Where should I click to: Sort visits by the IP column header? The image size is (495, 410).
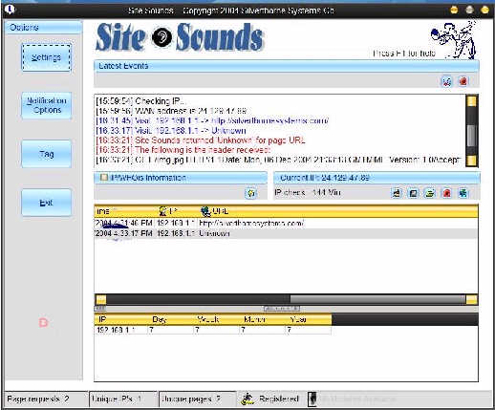coord(177,211)
